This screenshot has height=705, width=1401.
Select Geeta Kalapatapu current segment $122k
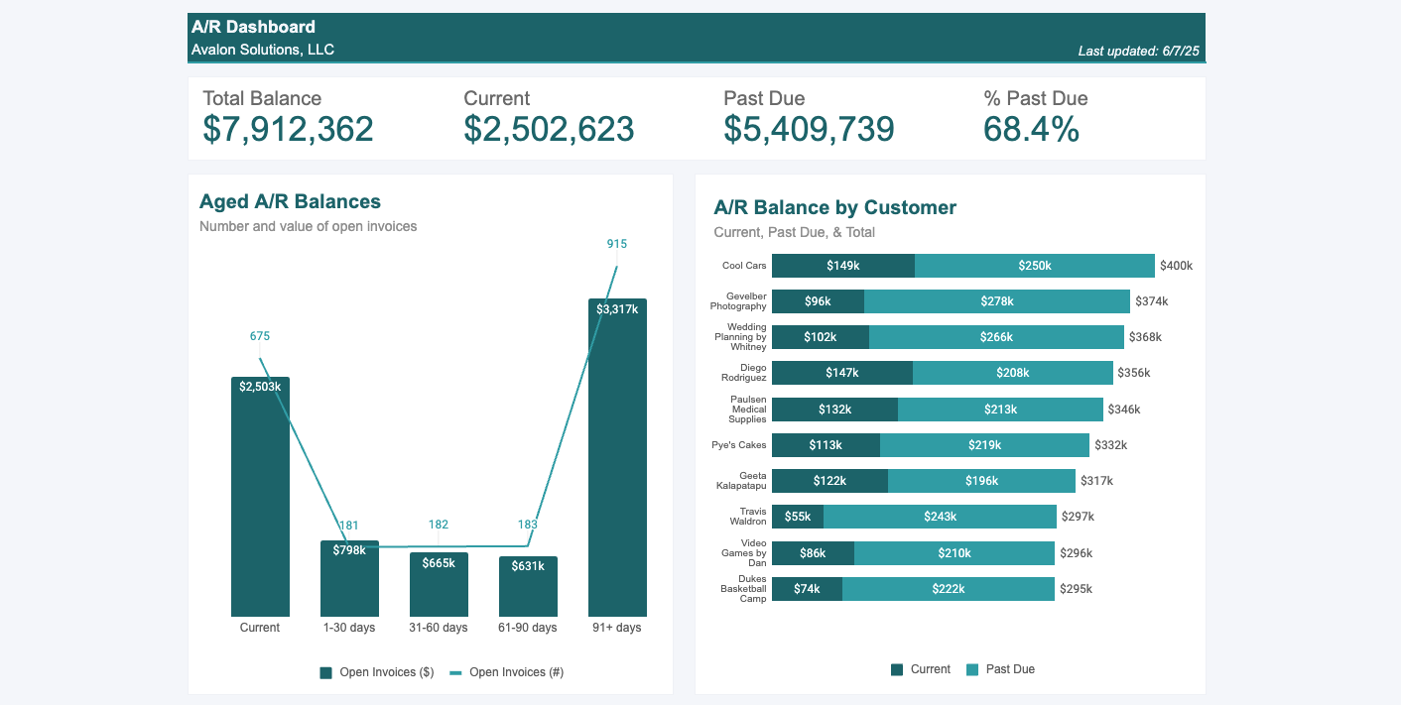[829, 481]
